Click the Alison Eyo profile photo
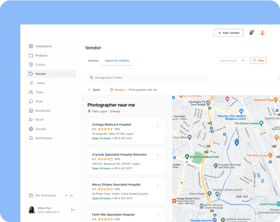This screenshot has width=280, height=222. tap(32, 210)
